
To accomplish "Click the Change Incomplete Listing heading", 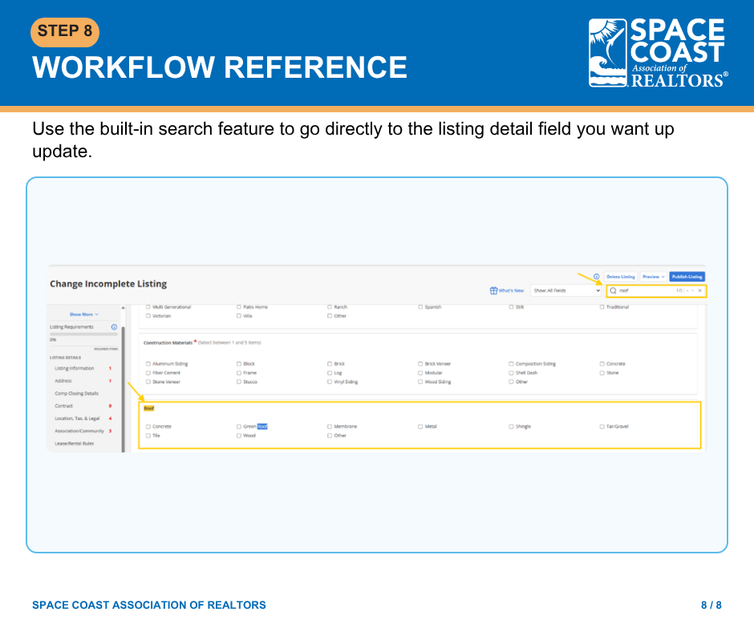I will 108,284.
